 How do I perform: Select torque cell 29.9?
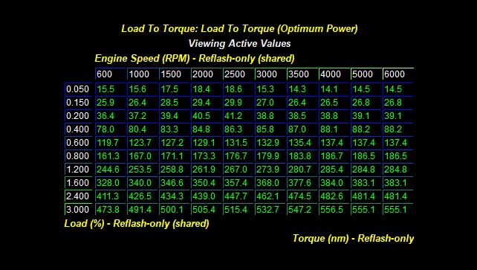tap(238, 103)
